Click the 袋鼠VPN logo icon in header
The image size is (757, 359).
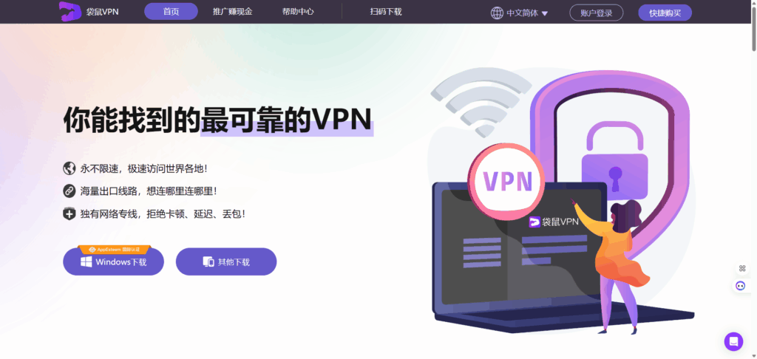(69, 12)
